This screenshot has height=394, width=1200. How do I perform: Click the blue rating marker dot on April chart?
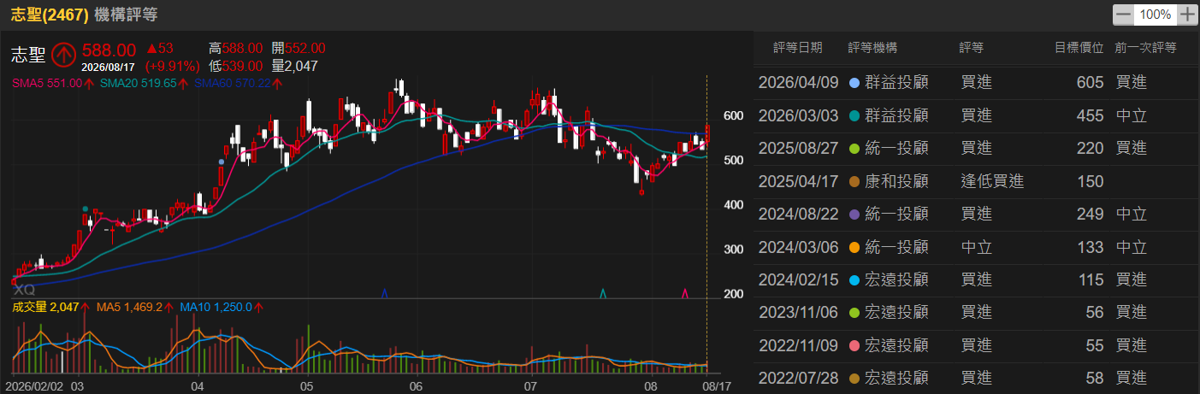[x=222, y=162]
